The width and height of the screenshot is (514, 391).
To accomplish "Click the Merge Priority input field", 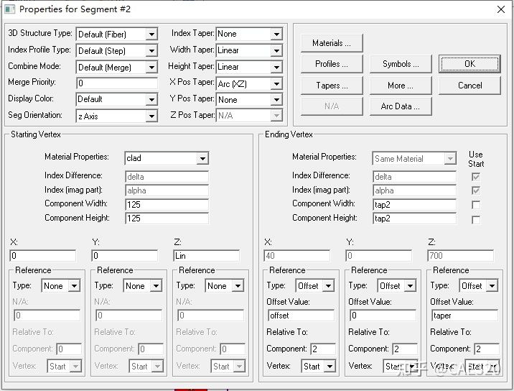I will (117, 83).
